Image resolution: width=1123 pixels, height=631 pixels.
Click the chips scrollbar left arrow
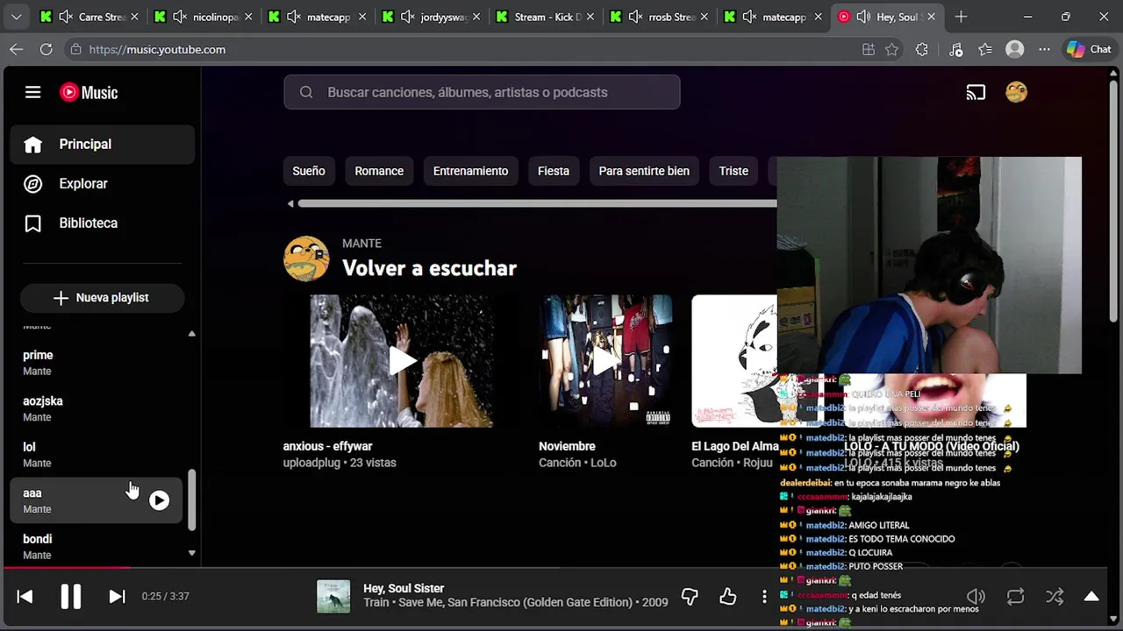[290, 203]
